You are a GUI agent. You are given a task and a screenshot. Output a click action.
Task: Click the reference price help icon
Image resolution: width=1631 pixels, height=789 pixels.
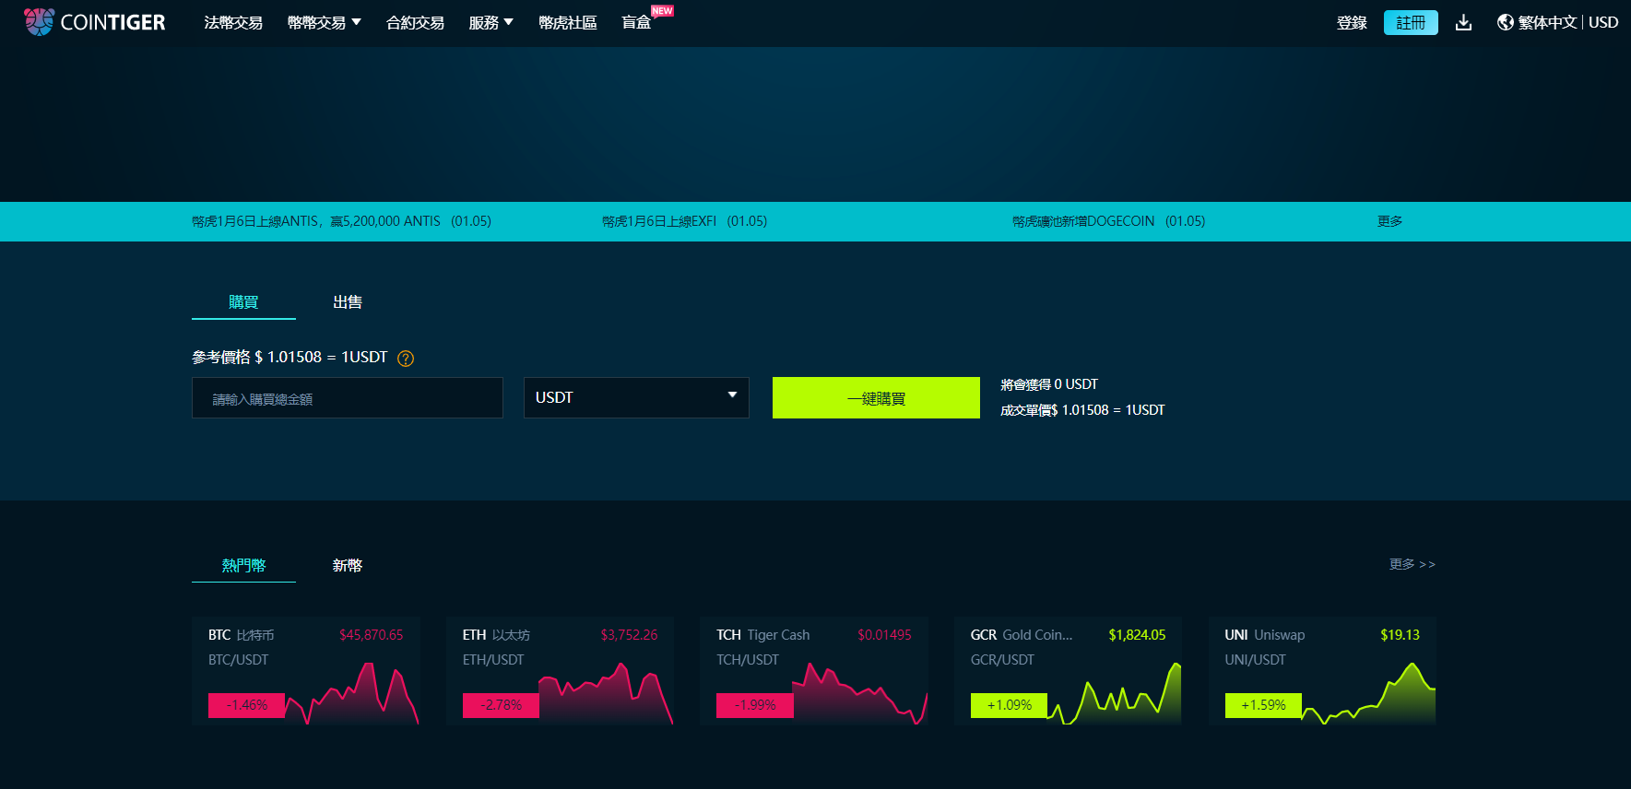point(406,359)
